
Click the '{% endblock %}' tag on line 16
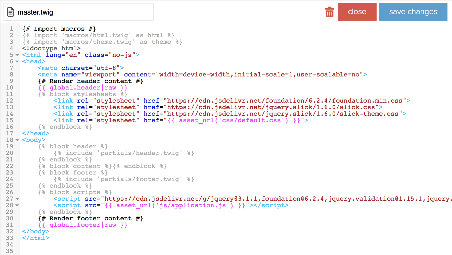65,127
